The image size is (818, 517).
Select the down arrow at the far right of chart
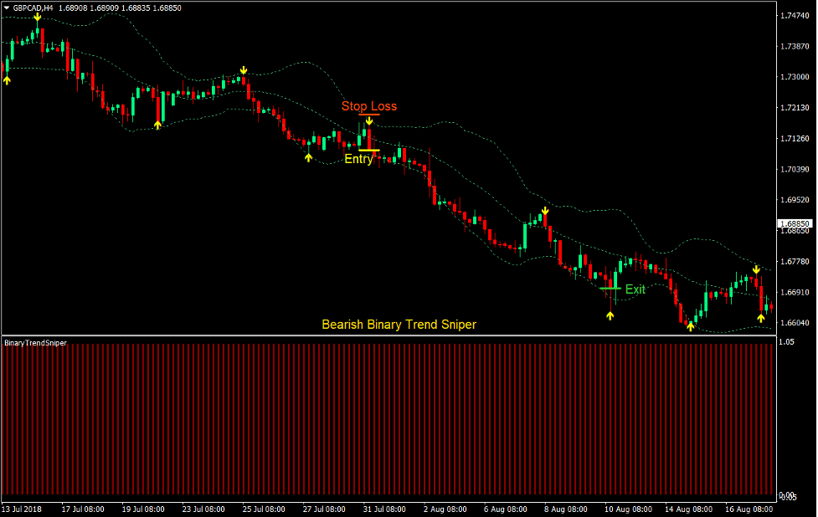pyautogui.click(x=756, y=269)
